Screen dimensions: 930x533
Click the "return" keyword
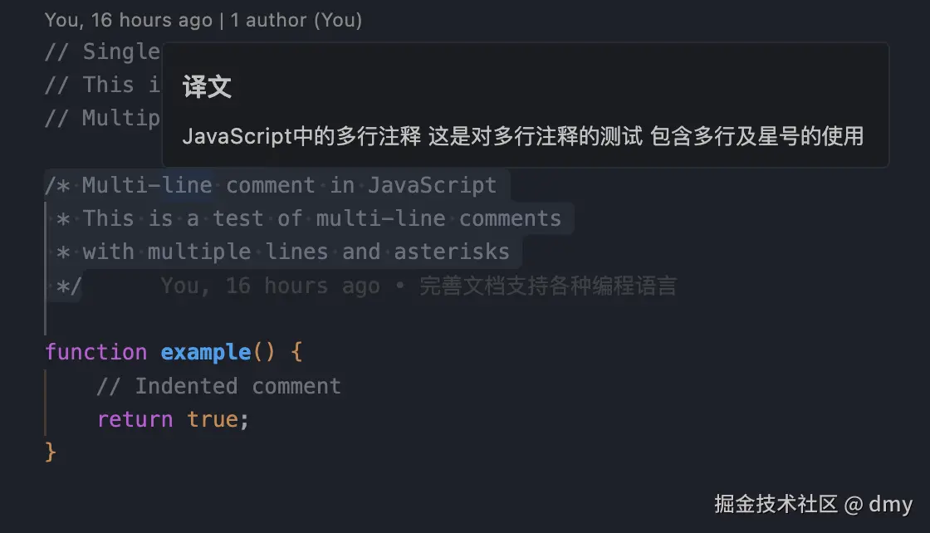coord(135,419)
